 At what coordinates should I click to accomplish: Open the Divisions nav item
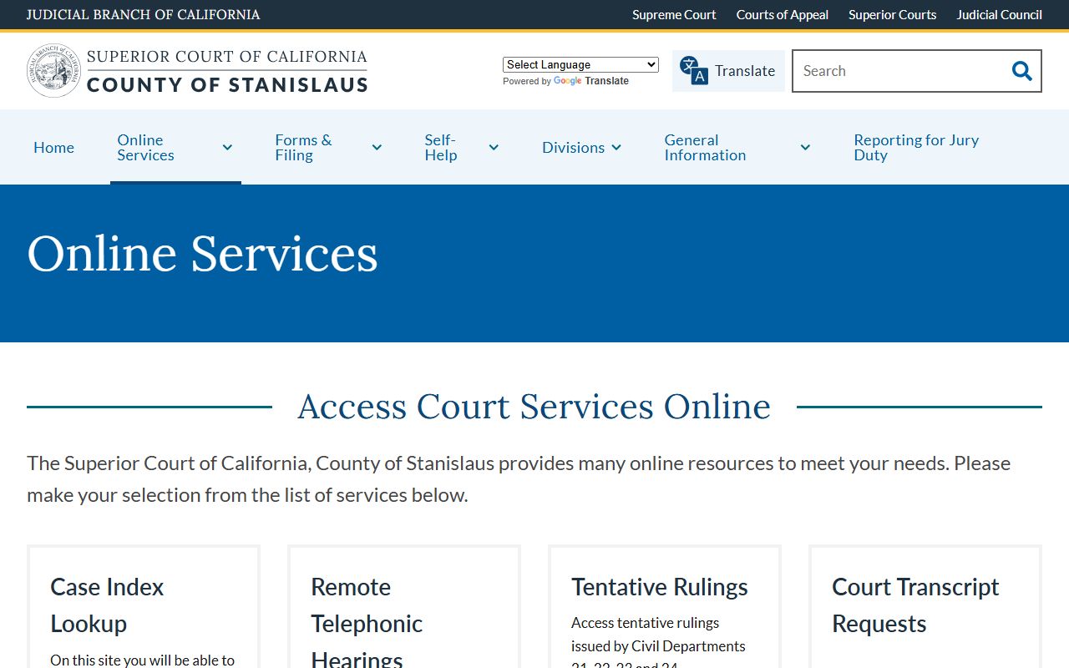[573, 148]
